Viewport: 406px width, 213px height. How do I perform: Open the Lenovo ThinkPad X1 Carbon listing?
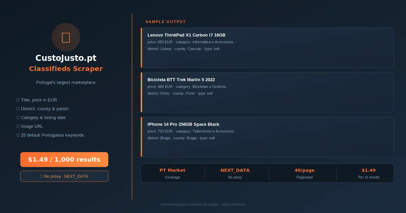coord(267,48)
